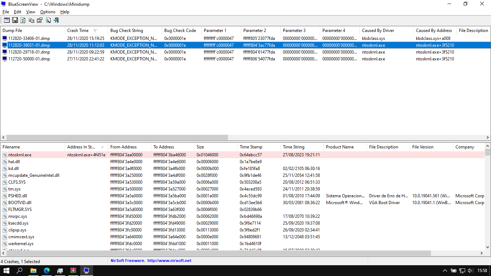Refresh the crash list via toolbar icon
This screenshot has width=491, height=276.
click(23, 20)
